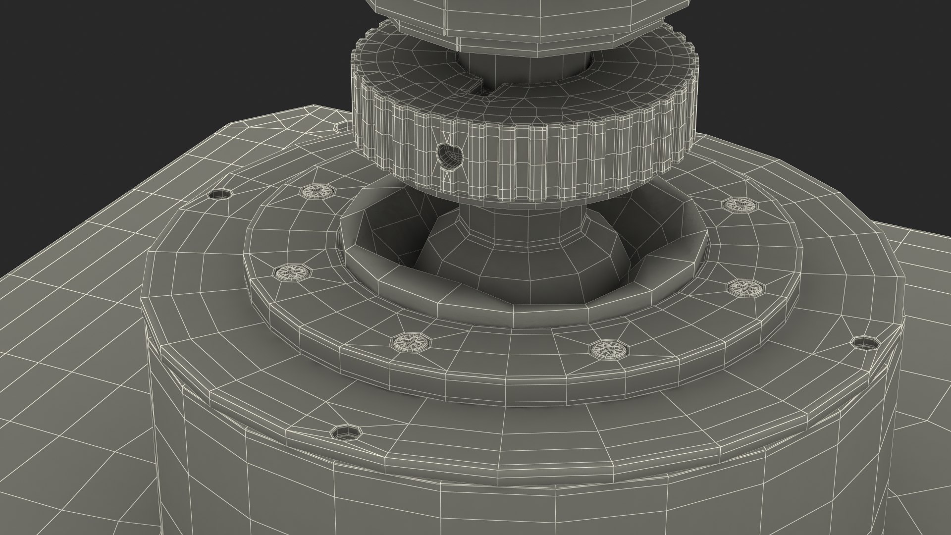The image size is (951, 535).
Task: Select the knurled side of the knob
Action: click(x=570, y=159)
